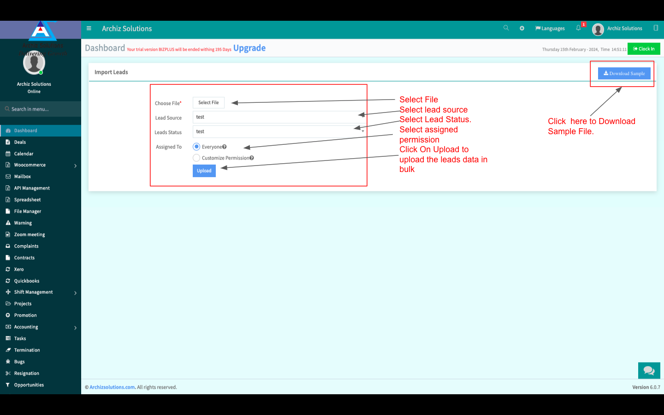Open the notifications bell icon

pos(578,28)
